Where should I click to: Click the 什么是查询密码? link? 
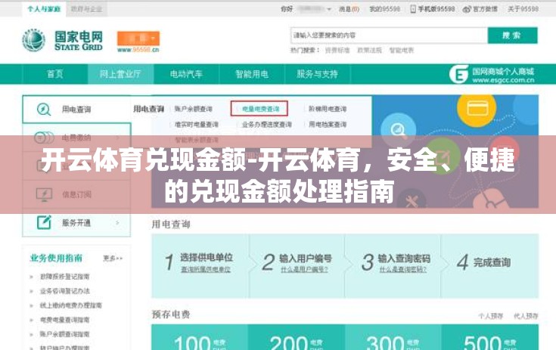pyautogui.click(x=402, y=270)
